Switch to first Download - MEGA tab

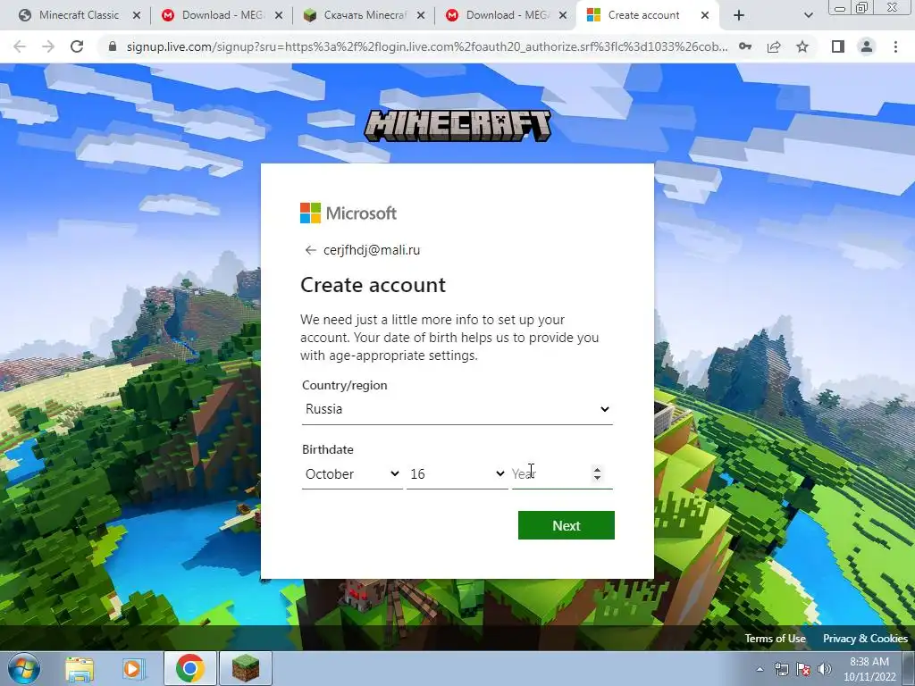pos(222,15)
